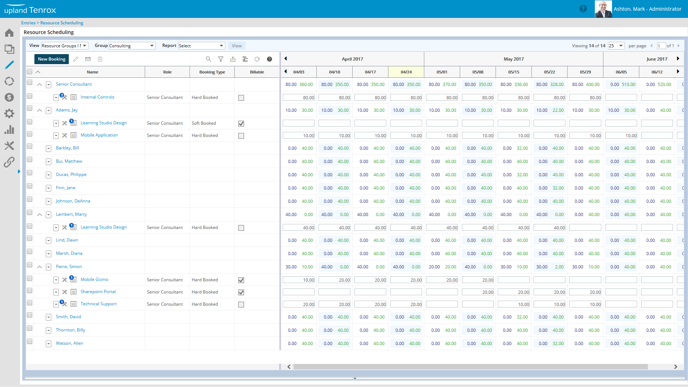Click the Name column header
Screen dimensions: 688x387
coord(92,72)
